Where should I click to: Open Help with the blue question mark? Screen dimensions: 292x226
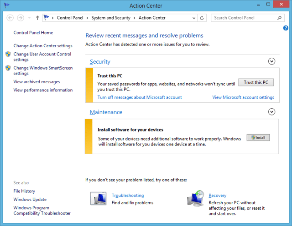286,28
